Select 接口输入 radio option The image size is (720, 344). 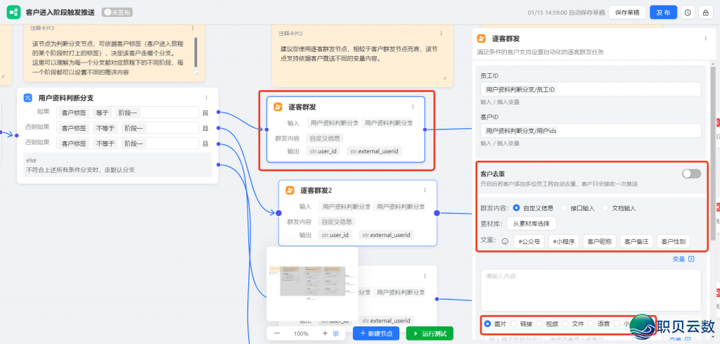point(564,208)
